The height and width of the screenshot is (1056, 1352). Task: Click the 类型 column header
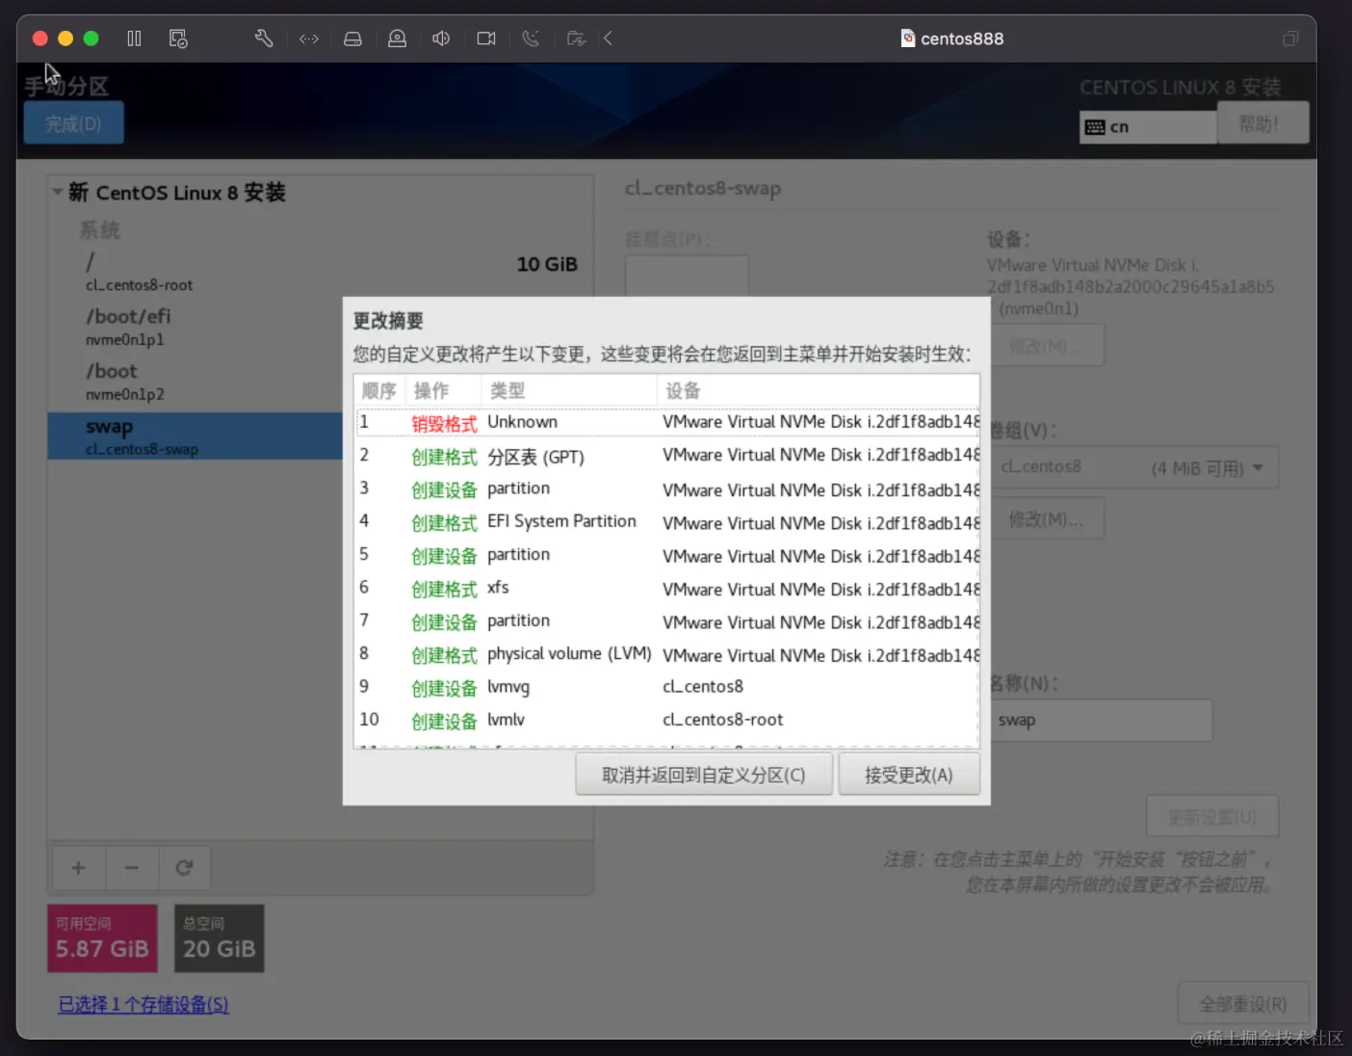coord(569,390)
